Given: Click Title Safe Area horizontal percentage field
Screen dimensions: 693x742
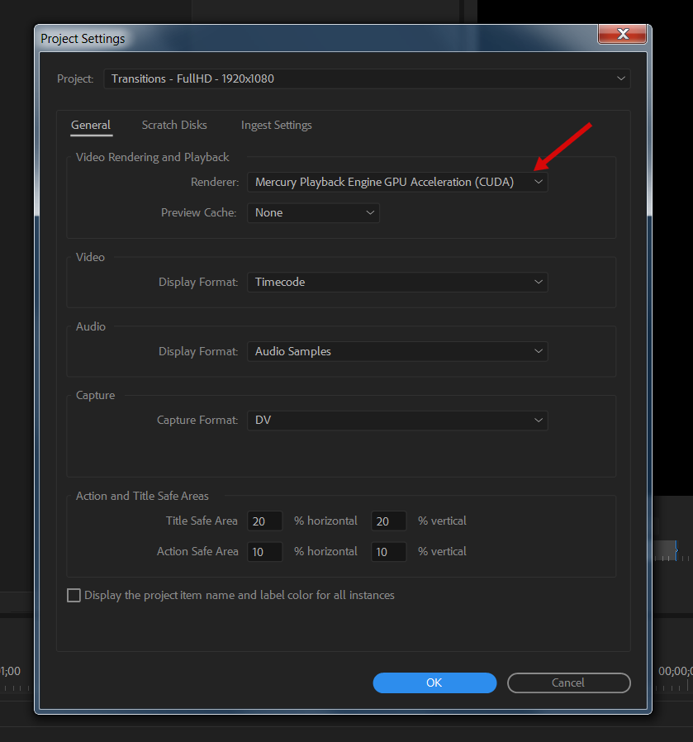Looking at the screenshot, I should coord(264,521).
